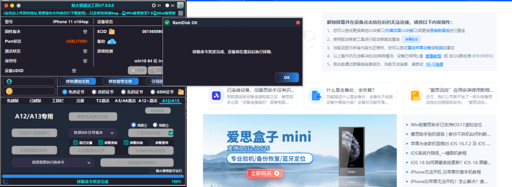This screenshot has width=512, height=187.
Task: Select the A12/A13 tab
Action: point(170,101)
